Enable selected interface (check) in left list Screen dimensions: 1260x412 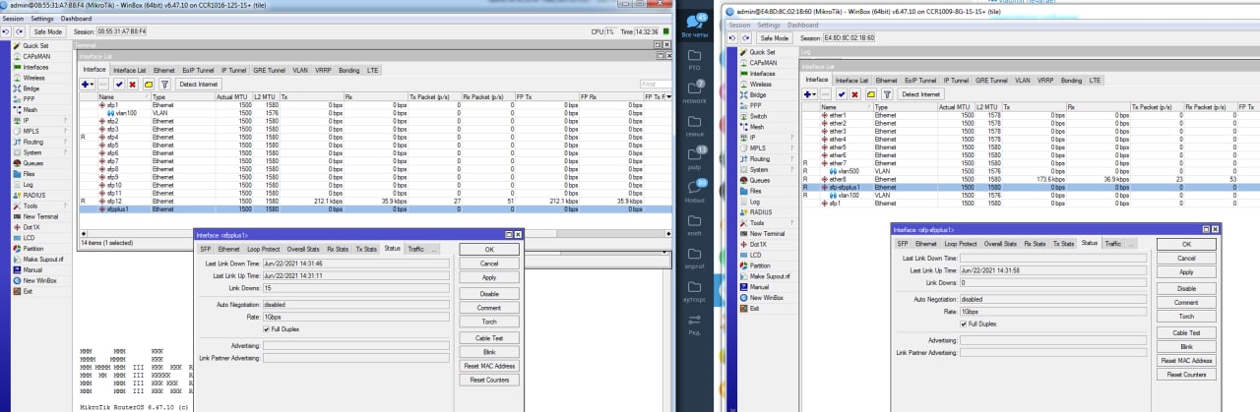[x=117, y=85]
